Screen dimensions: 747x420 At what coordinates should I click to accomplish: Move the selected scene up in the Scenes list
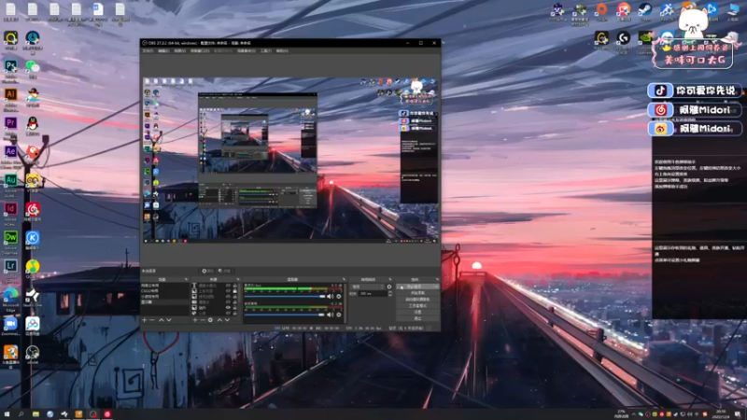click(161, 320)
